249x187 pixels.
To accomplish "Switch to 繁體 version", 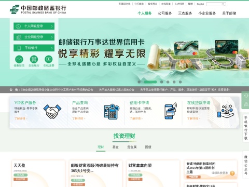I will [x=190, y=4].
